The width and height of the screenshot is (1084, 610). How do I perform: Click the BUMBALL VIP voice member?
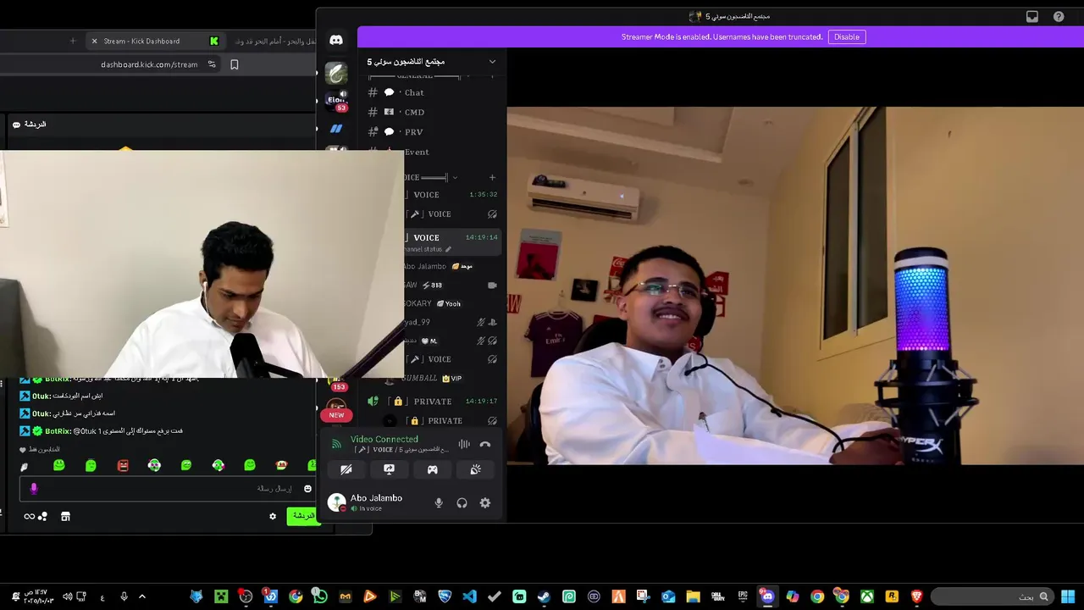432,378
